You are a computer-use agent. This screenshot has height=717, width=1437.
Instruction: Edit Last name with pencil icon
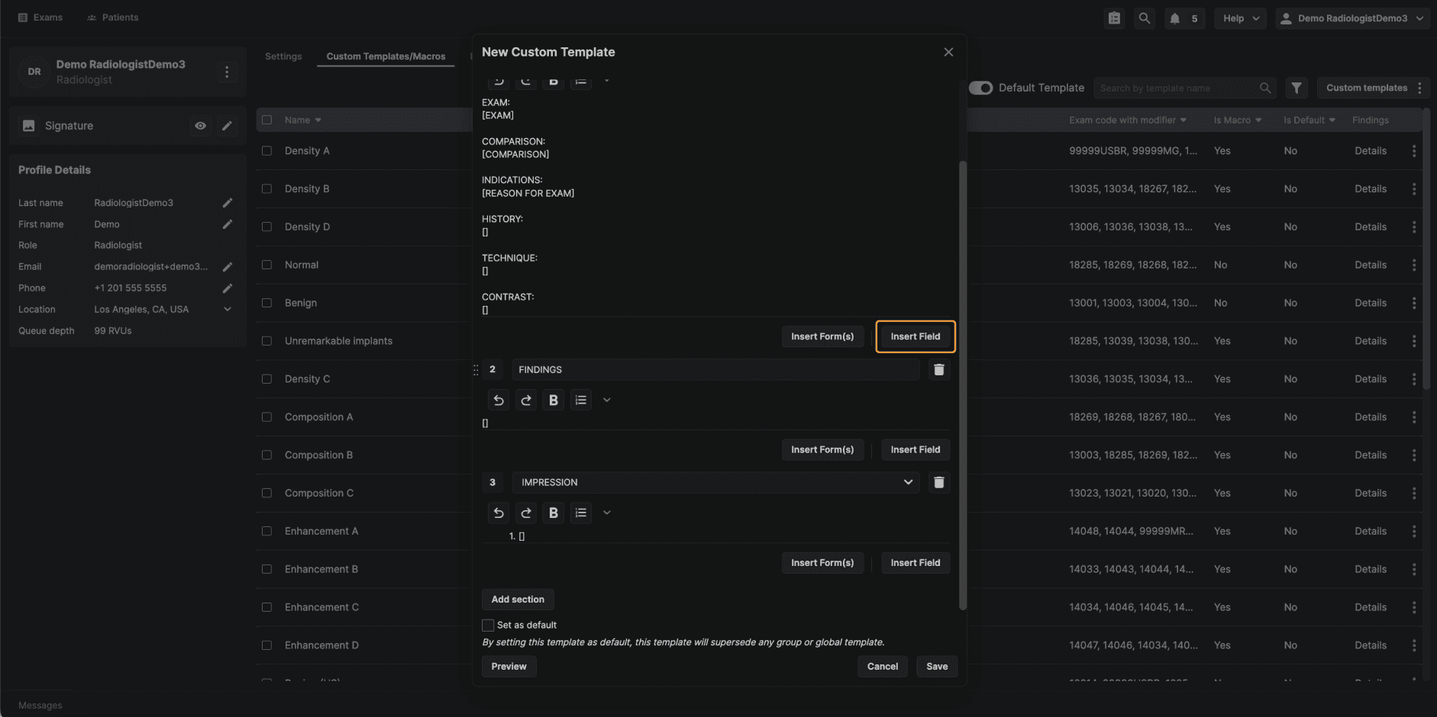[227, 203]
